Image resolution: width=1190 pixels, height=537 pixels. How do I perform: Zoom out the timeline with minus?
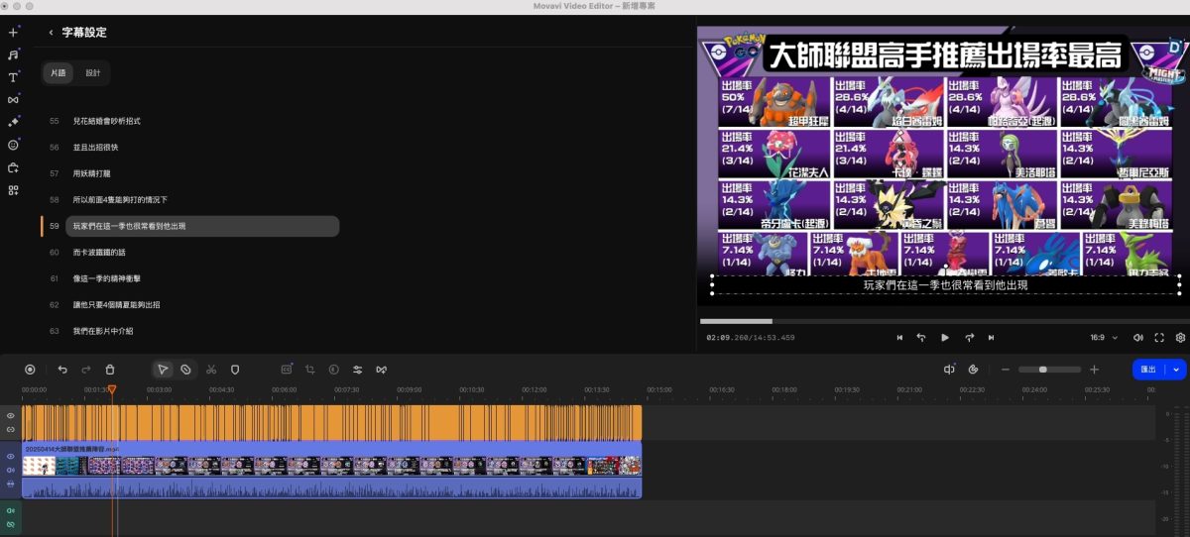(x=1005, y=370)
